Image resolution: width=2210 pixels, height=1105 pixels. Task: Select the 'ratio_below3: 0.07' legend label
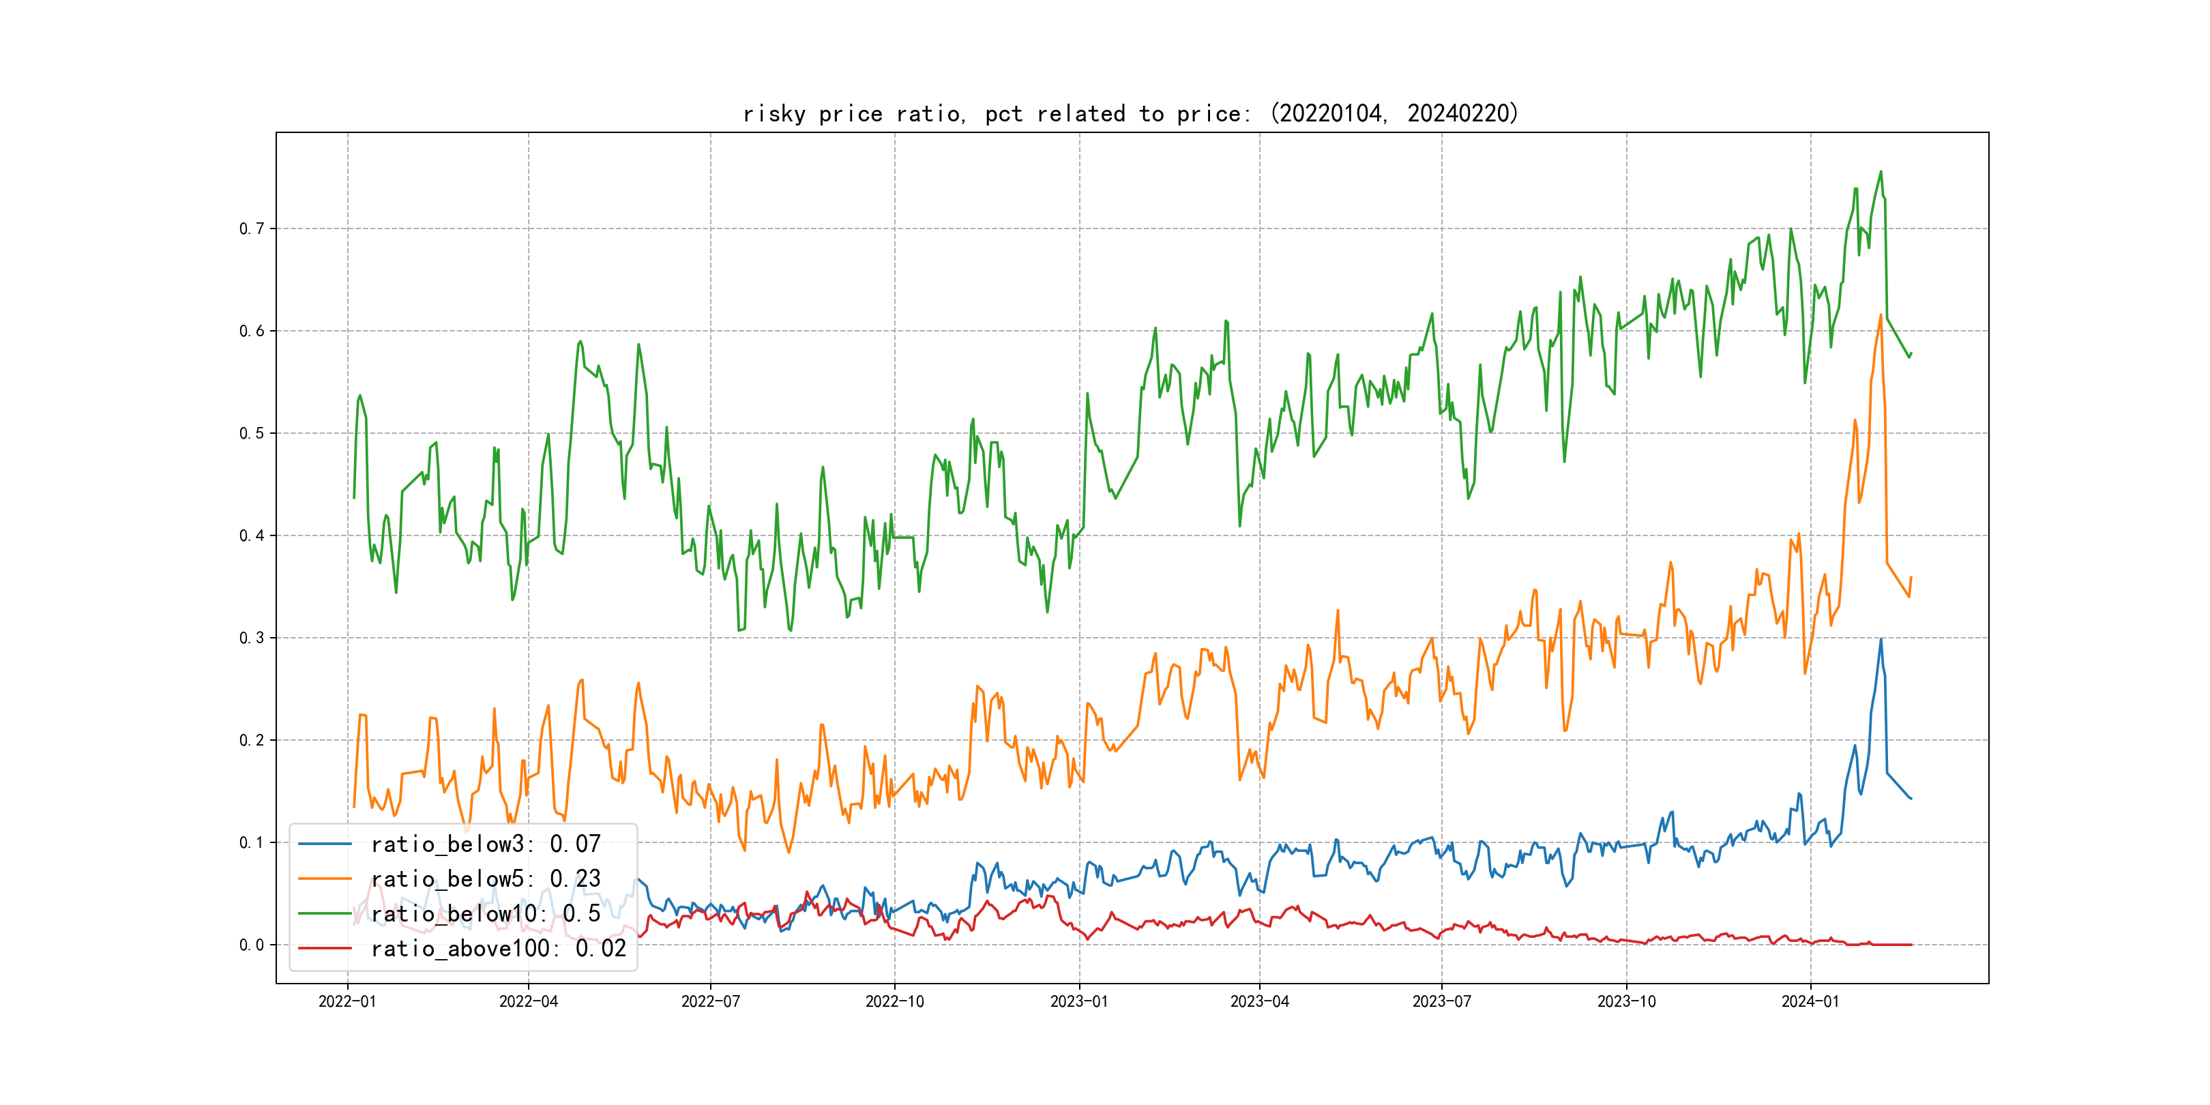point(486,844)
